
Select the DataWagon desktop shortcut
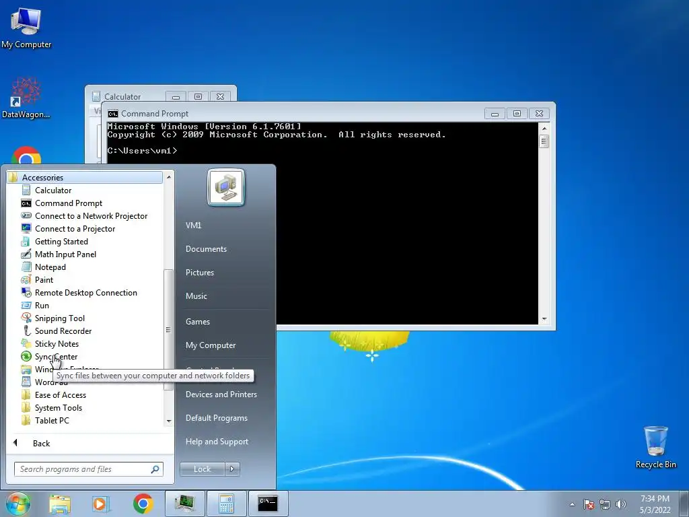[x=26, y=98]
